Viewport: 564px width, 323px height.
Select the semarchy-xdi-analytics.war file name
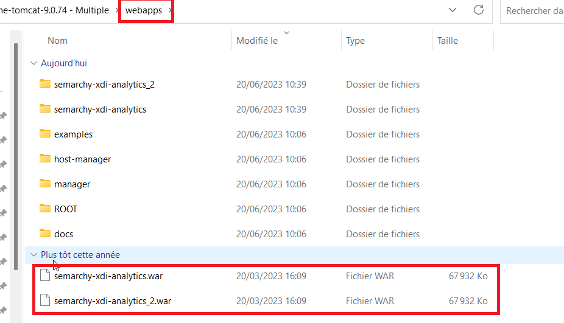108,276
